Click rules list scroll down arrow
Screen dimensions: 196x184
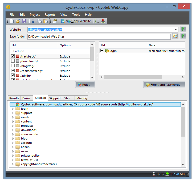click(x=92, y=77)
